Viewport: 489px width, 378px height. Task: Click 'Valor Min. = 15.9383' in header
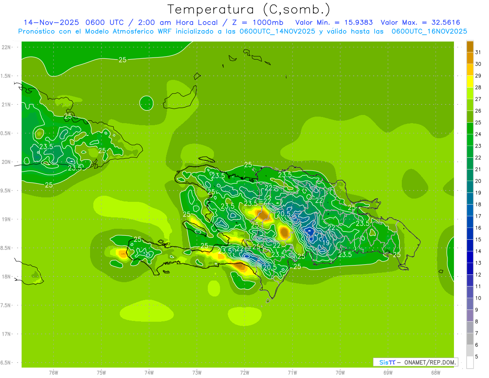334,22
